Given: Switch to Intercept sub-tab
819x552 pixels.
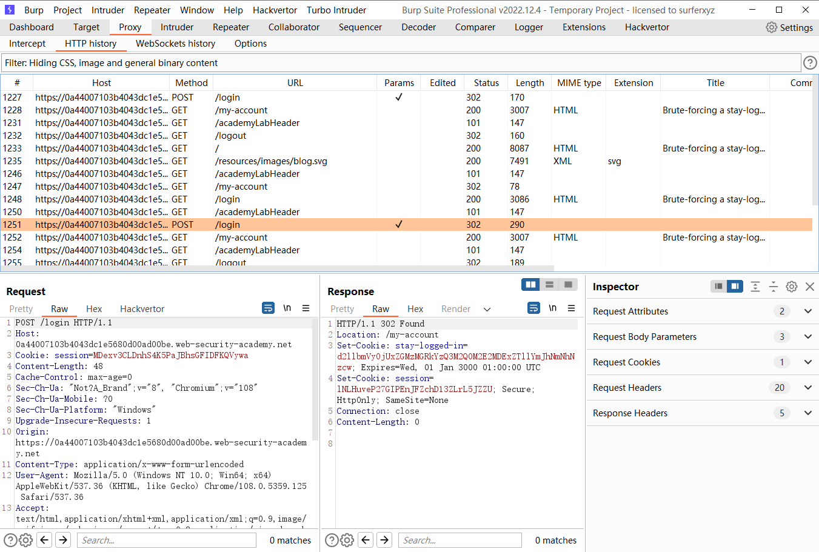Looking at the screenshot, I should [x=27, y=43].
